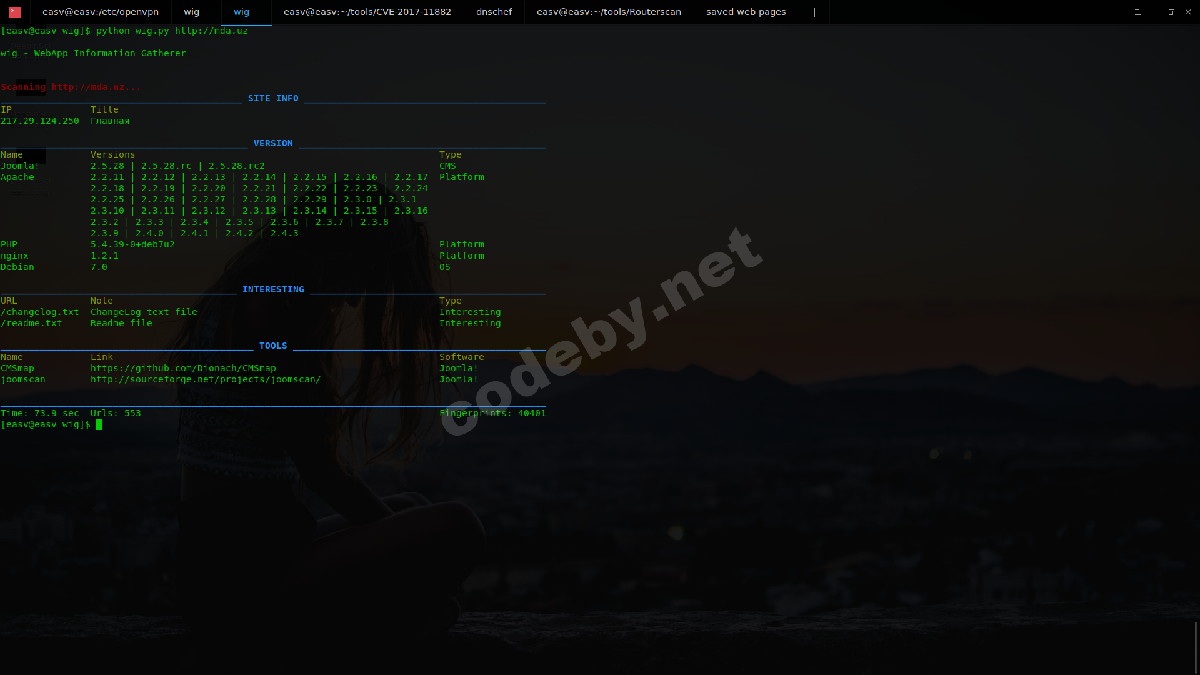Click the terminal prompt cursor
Screen dimensions: 1200x675
(100, 424)
